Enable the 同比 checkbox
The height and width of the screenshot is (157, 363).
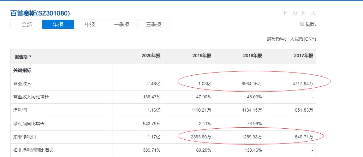(x=302, y=24)
